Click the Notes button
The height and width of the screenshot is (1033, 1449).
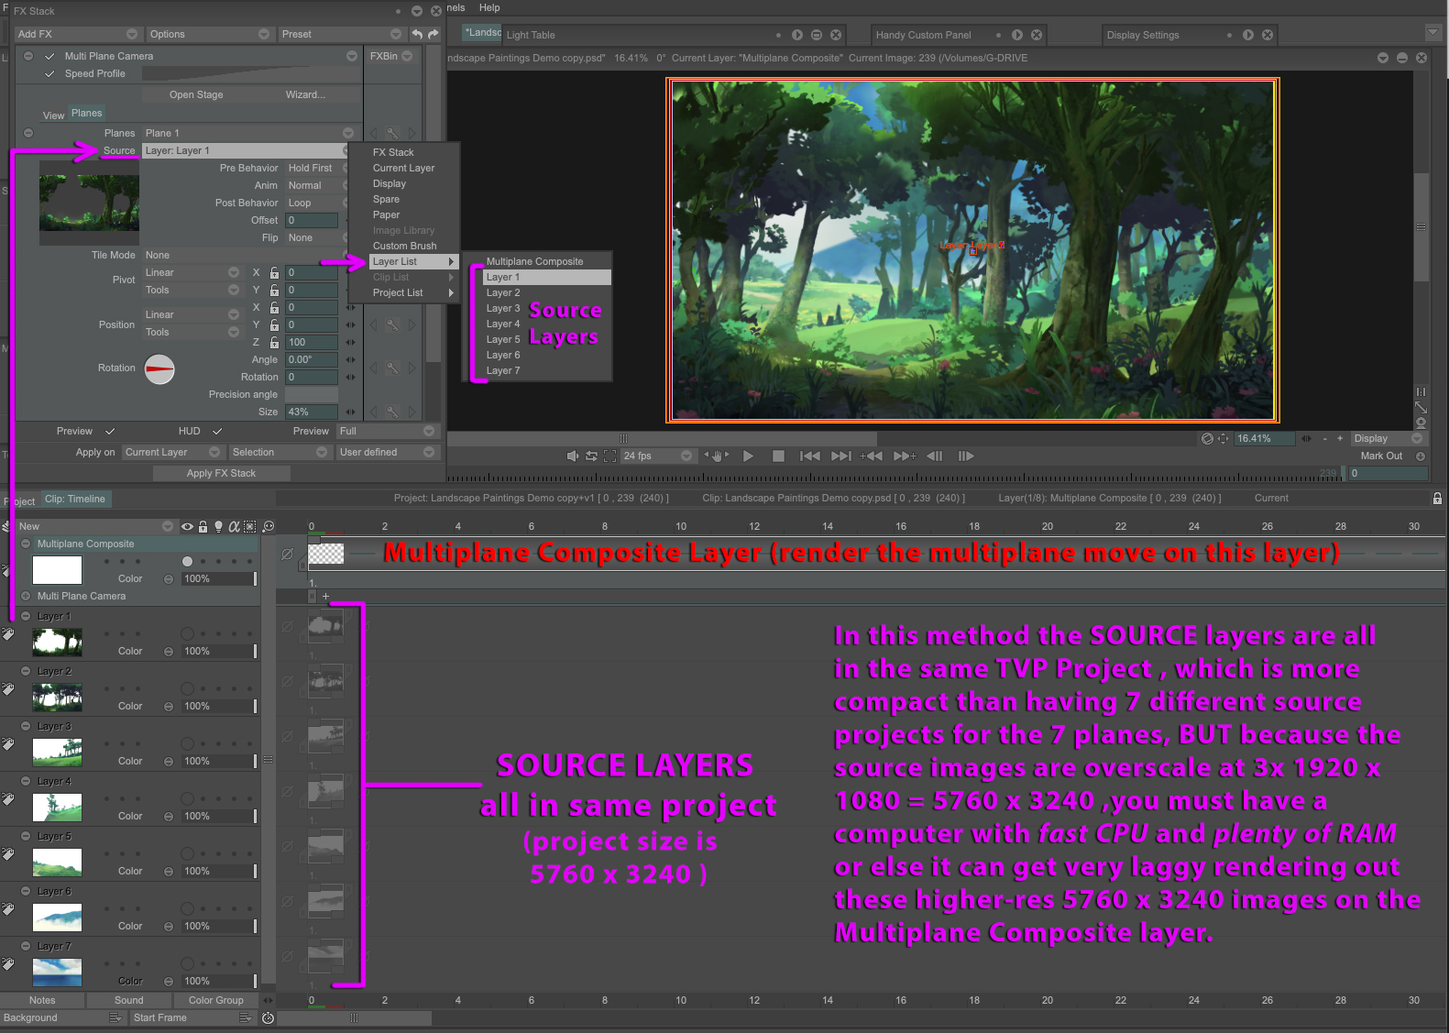[42, 1000]
